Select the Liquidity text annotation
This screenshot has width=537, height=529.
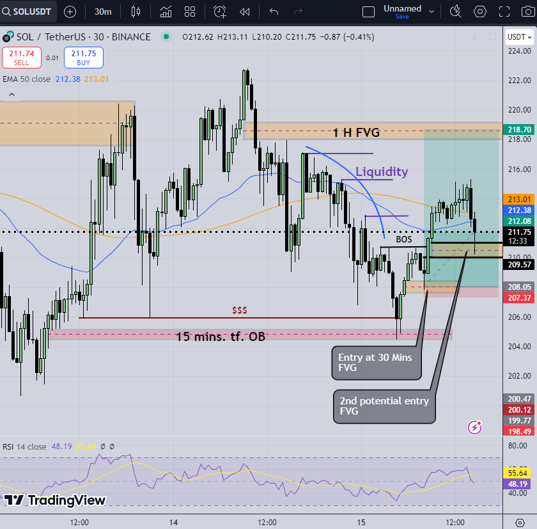[382, 171]
